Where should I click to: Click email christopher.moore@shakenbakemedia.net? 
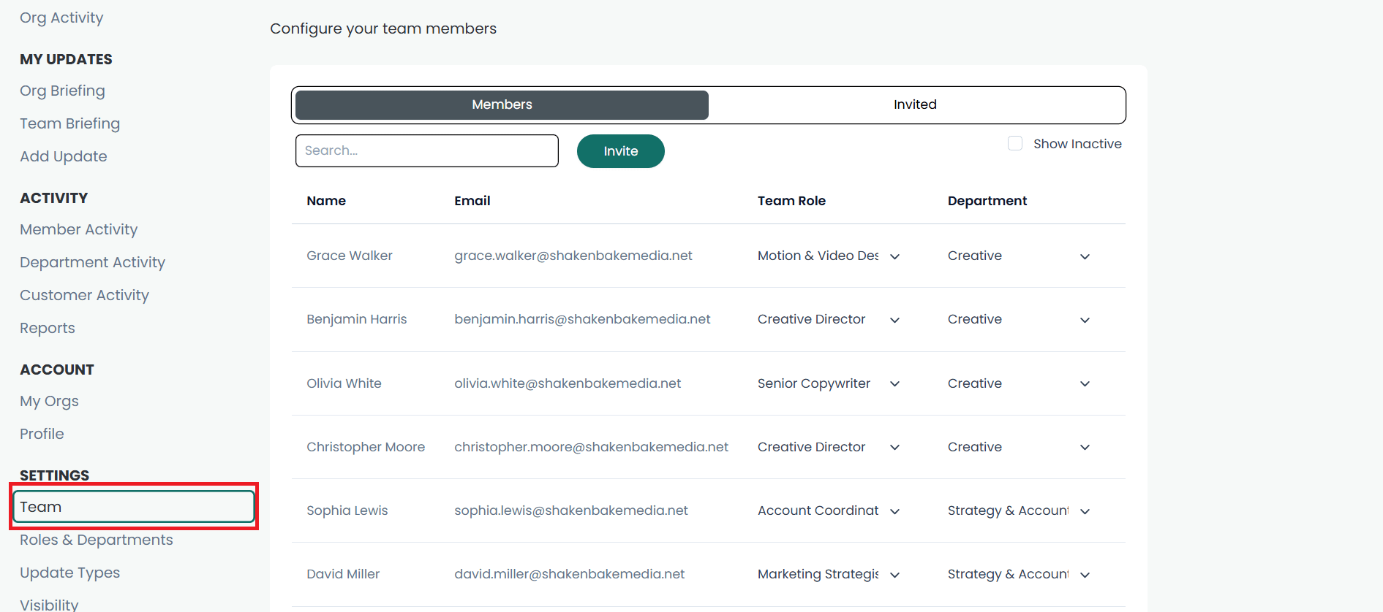click(591, 447)
